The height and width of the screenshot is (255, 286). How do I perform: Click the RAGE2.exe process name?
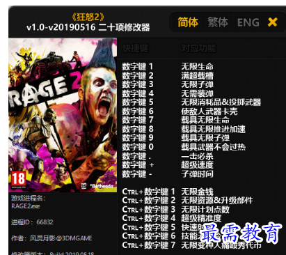(26, 206)
